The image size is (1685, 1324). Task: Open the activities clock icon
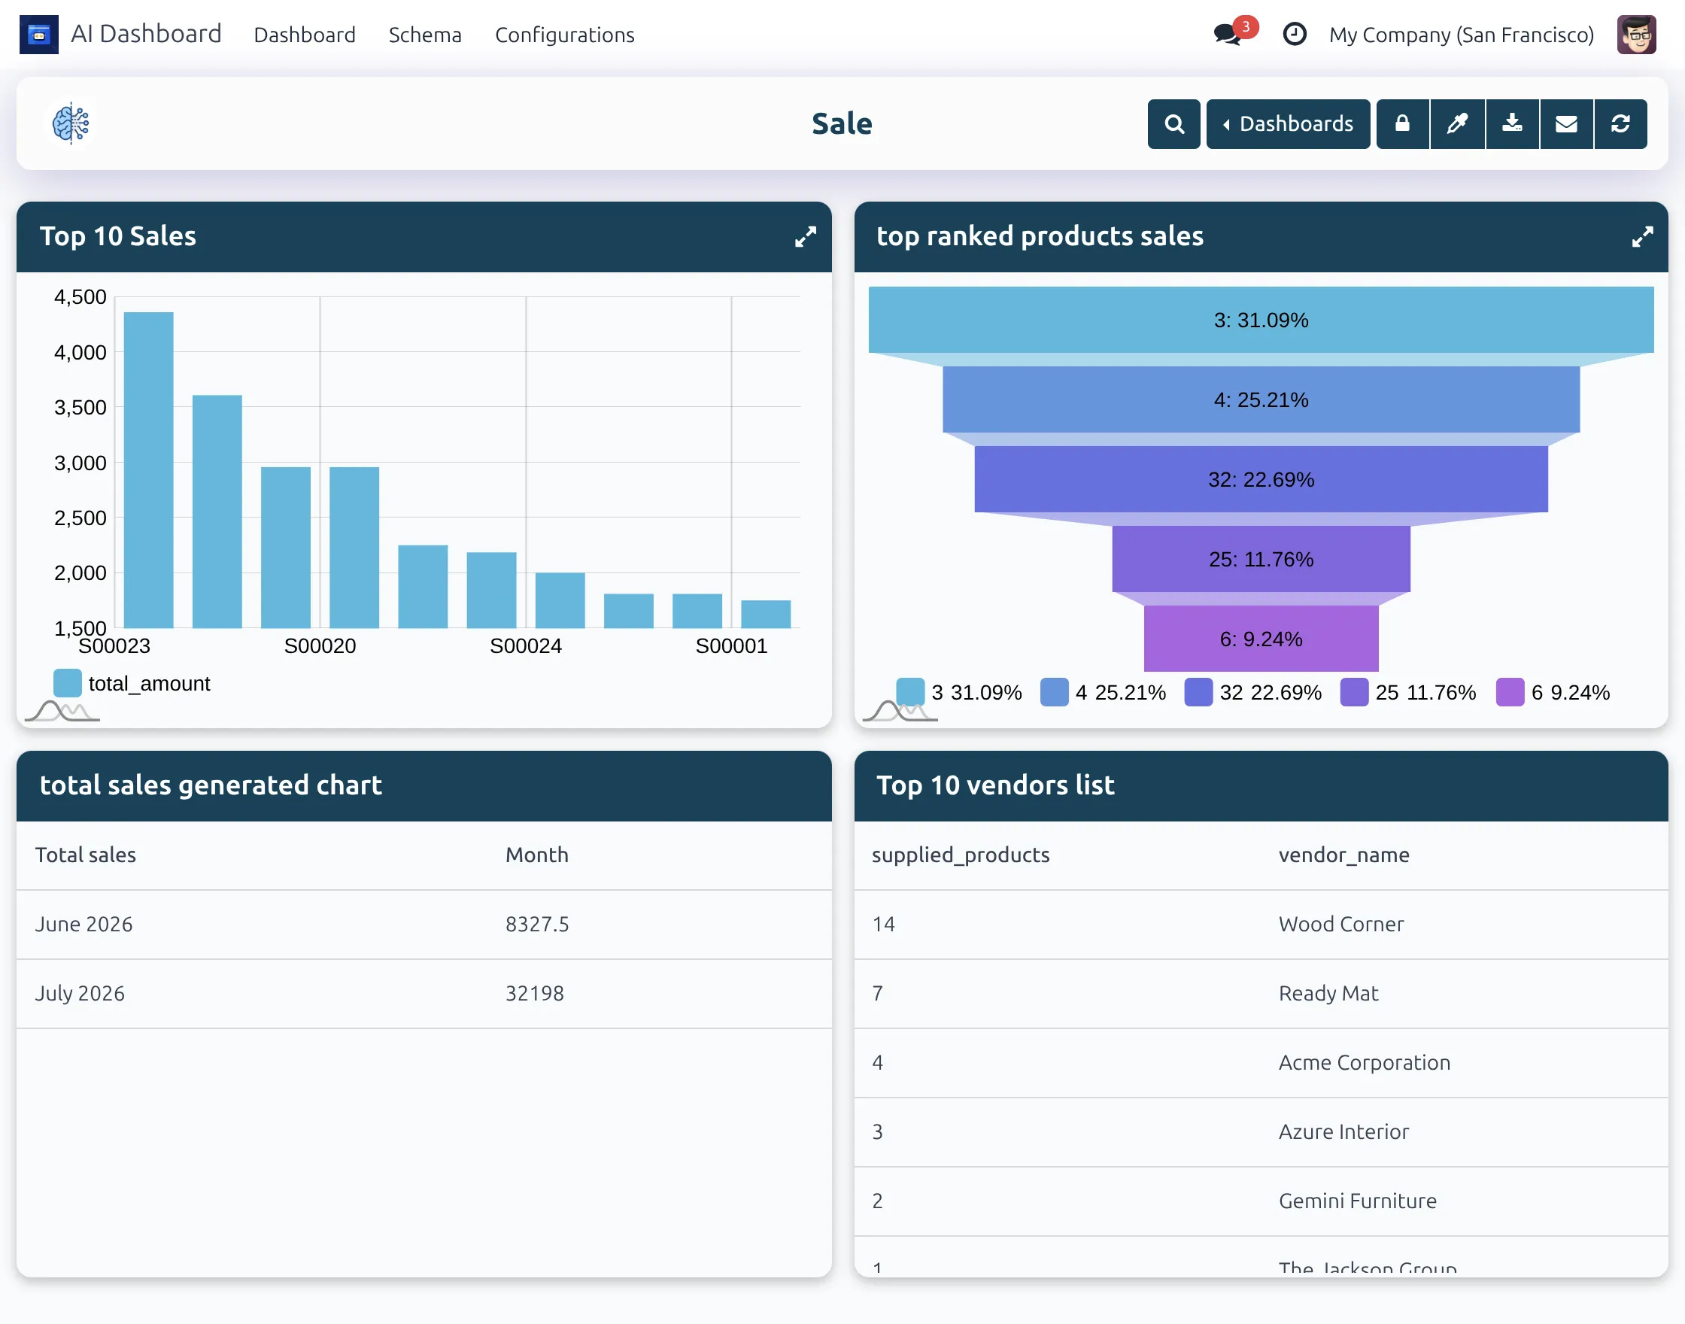coord(1295,34)
